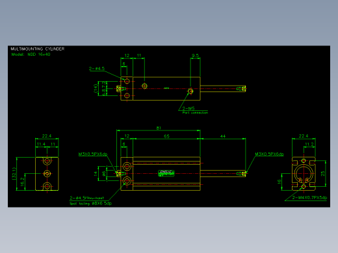Click the right-side 'M3X0.5PX6dp' rod-end callout
The height and width of the screenshot is (253, 338).
pyautogui.click(x=269, y=154)
